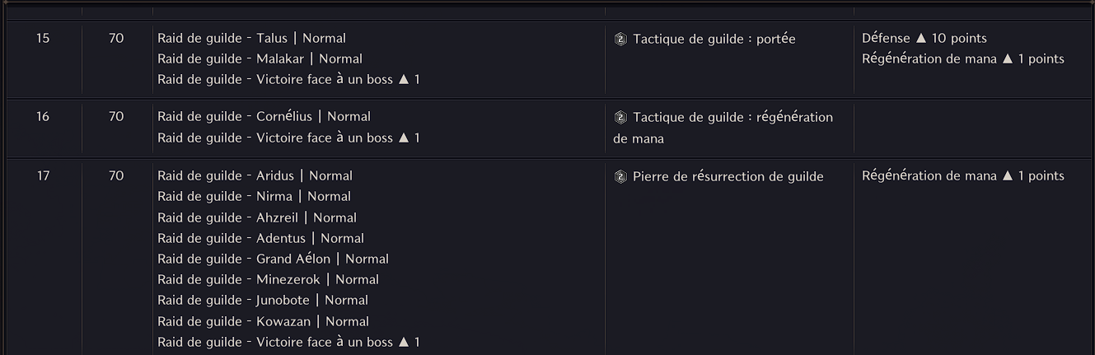
Task: Click the Kowazan Normal raid entry
Action: 263,321
